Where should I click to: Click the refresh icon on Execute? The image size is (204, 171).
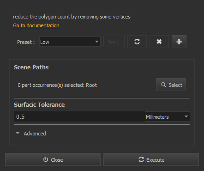click(x=141, y=159)
